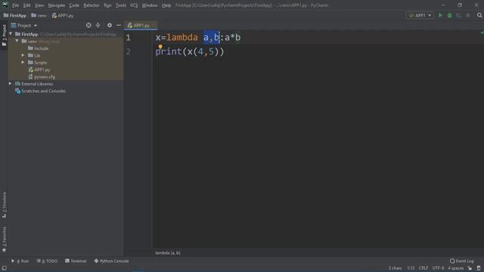Open the View menu
Screen dimensions: 484x272
(x=39, y=5)
